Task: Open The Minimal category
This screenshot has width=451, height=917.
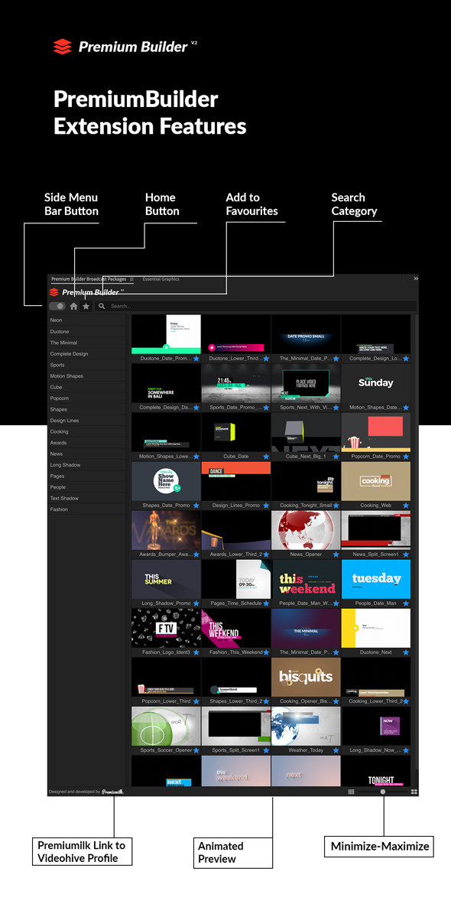Action: (x=88, y=343)
